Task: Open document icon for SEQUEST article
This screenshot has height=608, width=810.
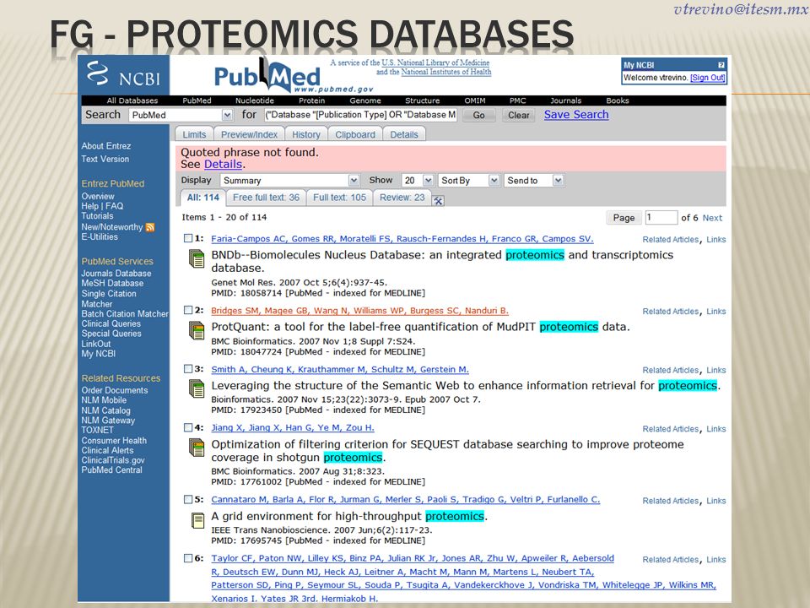Action: [x=197, y=448]
